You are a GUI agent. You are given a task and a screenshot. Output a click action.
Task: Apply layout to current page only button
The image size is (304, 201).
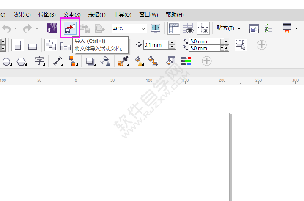pos(66,46)
